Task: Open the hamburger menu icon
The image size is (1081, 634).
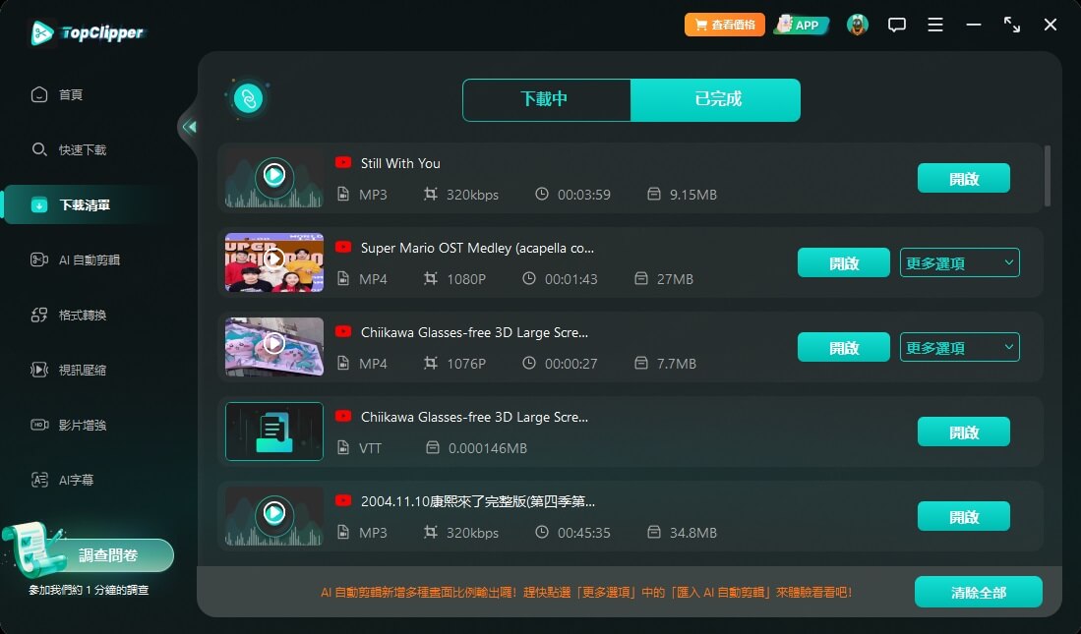Action: [934, 25]
